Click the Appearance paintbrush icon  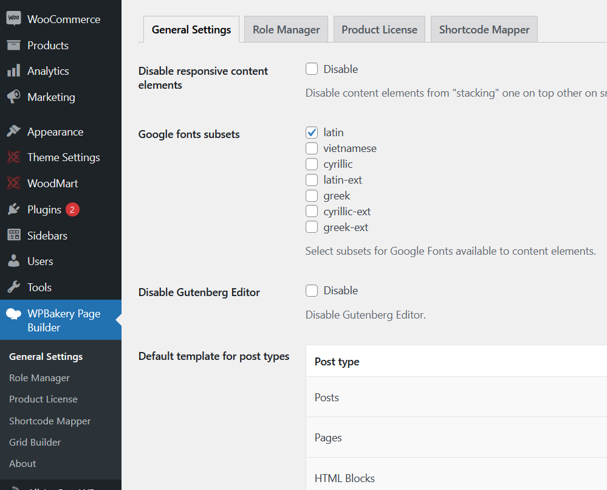13,132
